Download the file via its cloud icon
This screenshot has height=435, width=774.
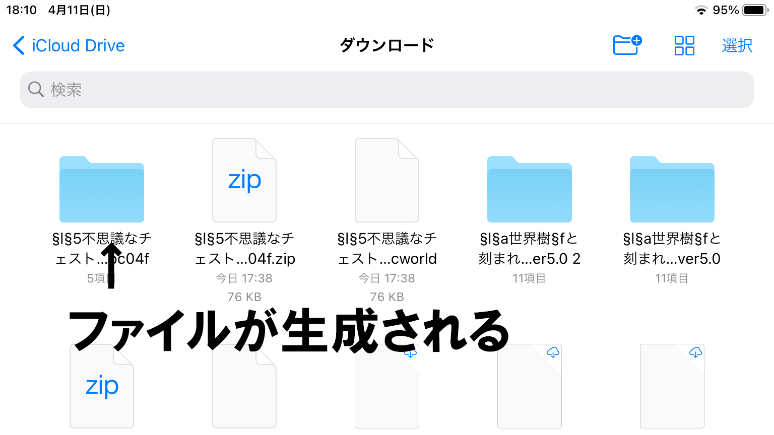click(411, 353)
